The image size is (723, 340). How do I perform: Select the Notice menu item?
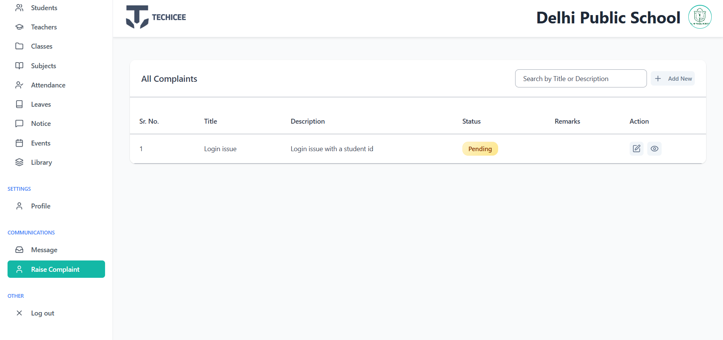coord(41,124)
